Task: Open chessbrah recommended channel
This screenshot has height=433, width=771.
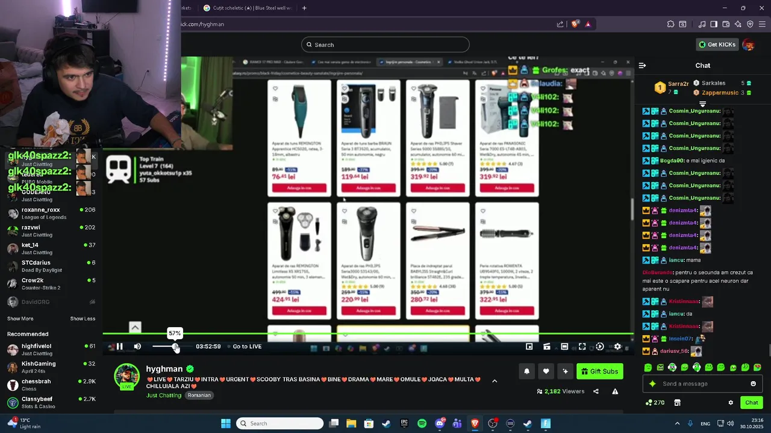Action: pos(51,385)
